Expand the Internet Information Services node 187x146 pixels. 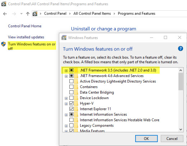(66, 115)
